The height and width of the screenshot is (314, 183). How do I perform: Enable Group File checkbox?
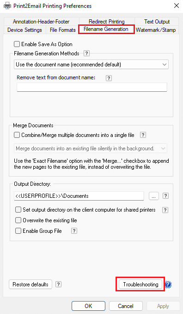click(x=18, y=231)
